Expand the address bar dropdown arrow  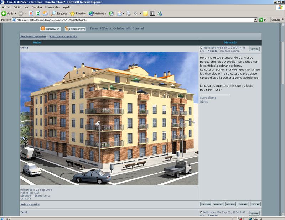coord(255,20)
